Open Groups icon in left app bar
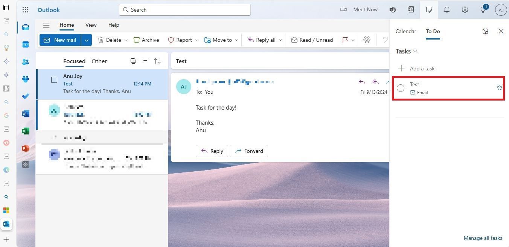This screenshot has width=509, height=247. [x=26, y=79]
